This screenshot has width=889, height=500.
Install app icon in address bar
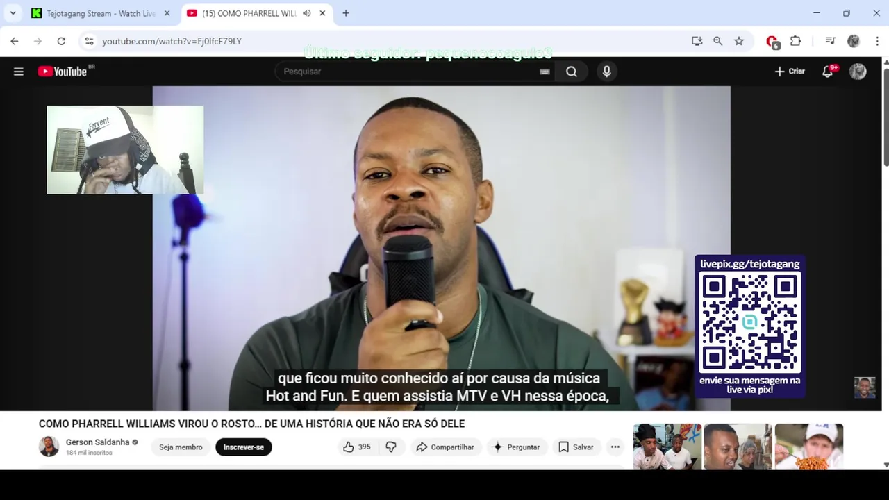[x=697, y=41]
